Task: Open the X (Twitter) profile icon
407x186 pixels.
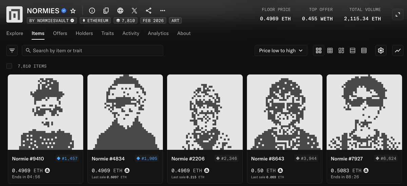Action: [134, 11]
